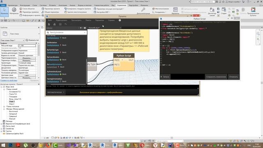Open Shared Parameters in the ribbon
The height and width of the screenshot is (148, 263).
coord(50,12)
